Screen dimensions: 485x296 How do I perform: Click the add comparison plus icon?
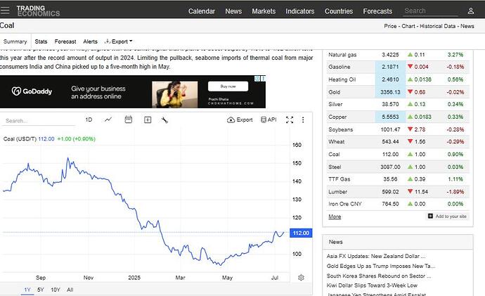148,120
